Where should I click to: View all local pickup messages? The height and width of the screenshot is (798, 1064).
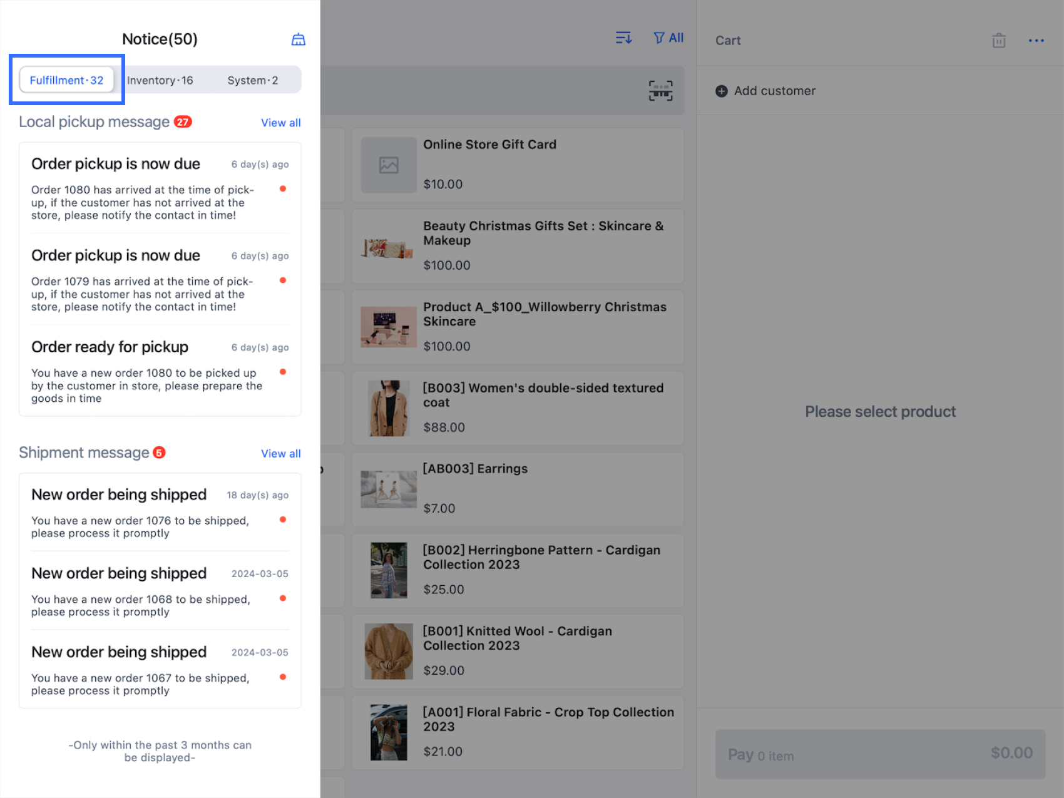click(281, 123)
